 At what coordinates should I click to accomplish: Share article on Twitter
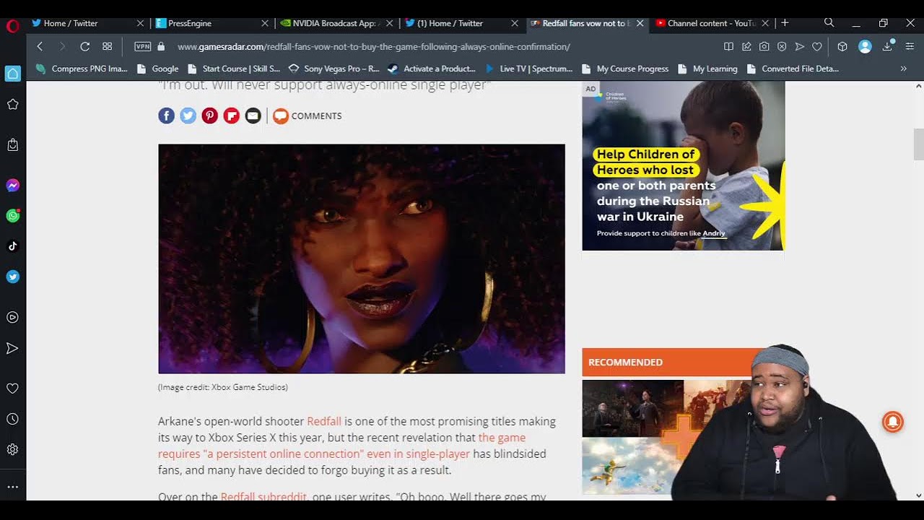188,116
